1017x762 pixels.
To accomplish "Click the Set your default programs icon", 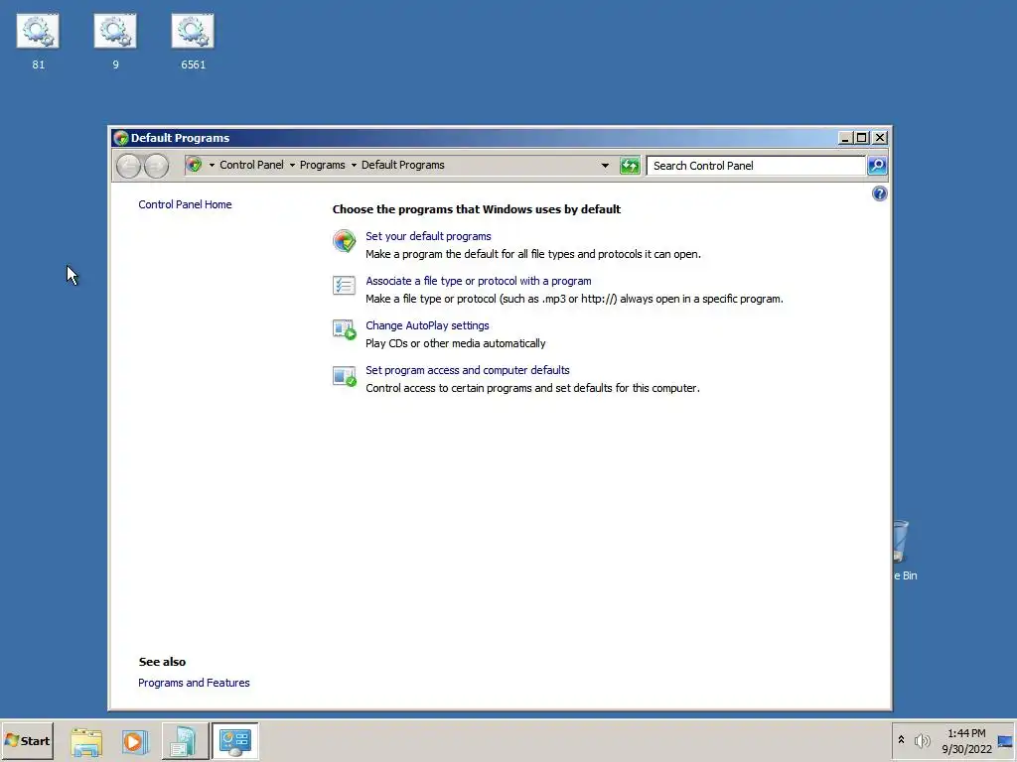I will [344, 241].
